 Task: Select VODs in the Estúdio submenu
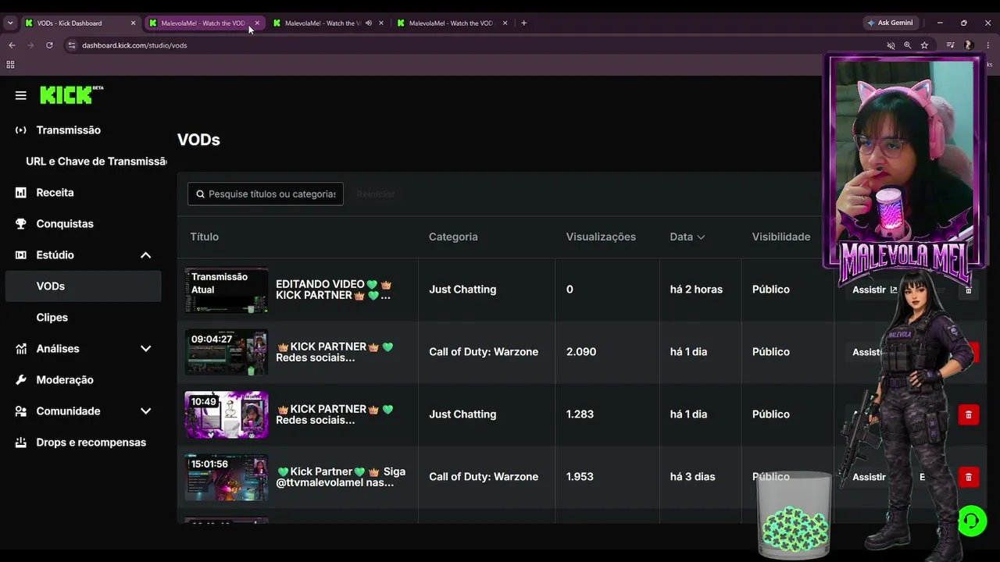pyautogui.click(x=84, y=286)
